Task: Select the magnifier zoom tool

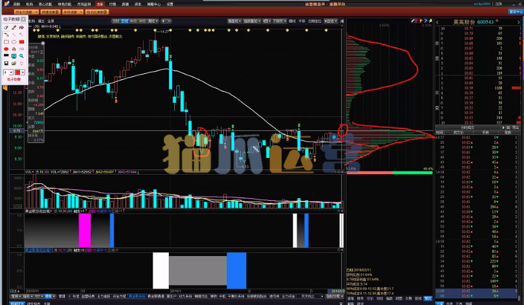Action: pos(22,56)
